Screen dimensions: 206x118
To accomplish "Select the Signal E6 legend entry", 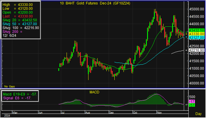I will pyautogui.click(x=17, y=98).
